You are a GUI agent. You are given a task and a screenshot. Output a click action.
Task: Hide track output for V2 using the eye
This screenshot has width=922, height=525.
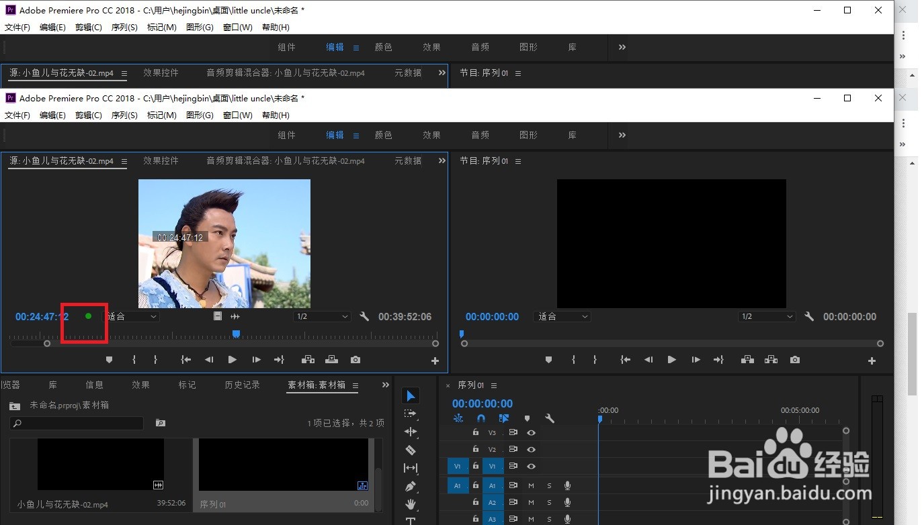point(532,449)
